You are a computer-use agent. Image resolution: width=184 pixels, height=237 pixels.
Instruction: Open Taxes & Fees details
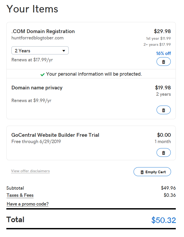[20, 195]
